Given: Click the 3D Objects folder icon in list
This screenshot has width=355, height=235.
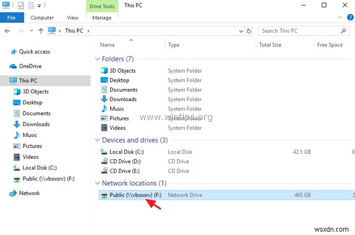Looking at the screenshot, I should coord(104,70).
